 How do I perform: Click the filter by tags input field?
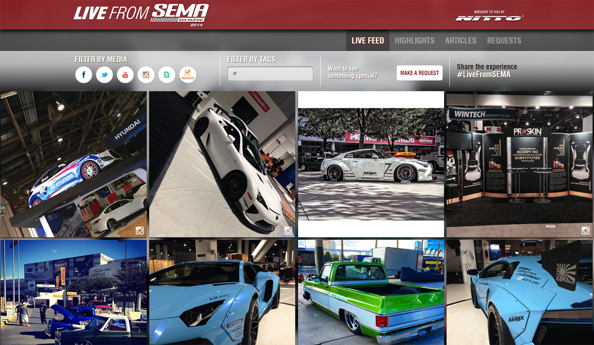270,73
